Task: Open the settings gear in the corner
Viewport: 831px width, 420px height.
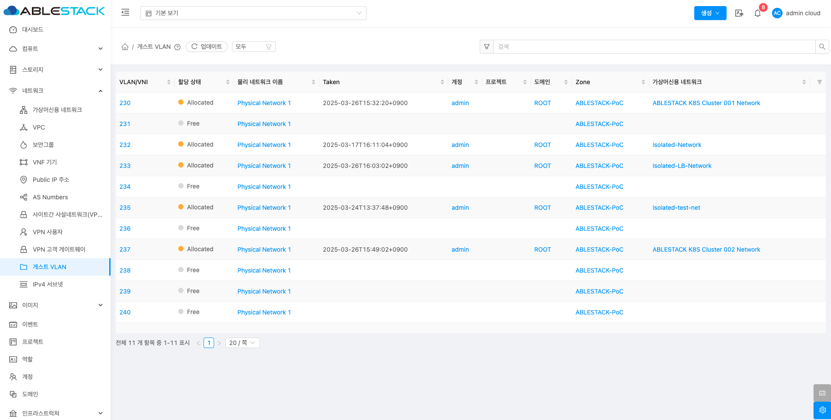Action: 822,410
